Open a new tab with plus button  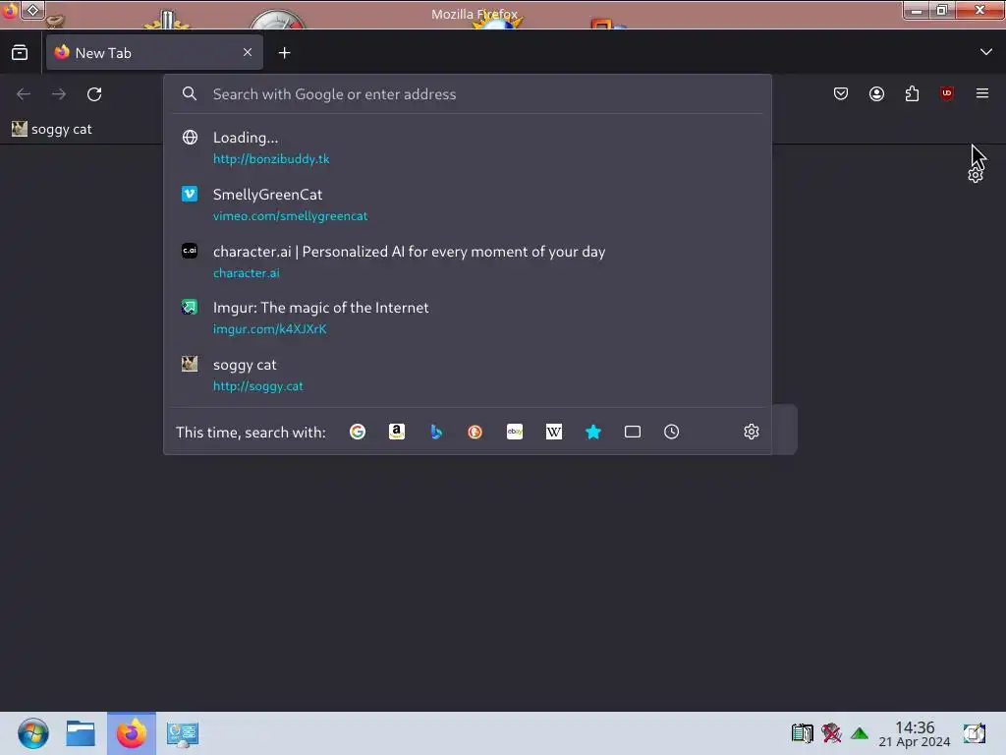coord(284,53)
